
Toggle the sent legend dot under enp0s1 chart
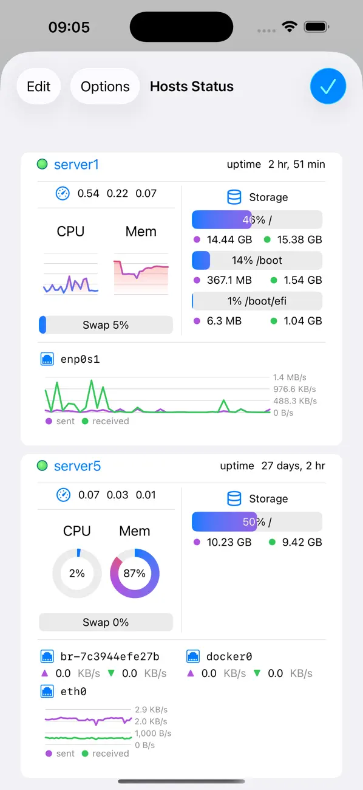click(x=49, y=421)
